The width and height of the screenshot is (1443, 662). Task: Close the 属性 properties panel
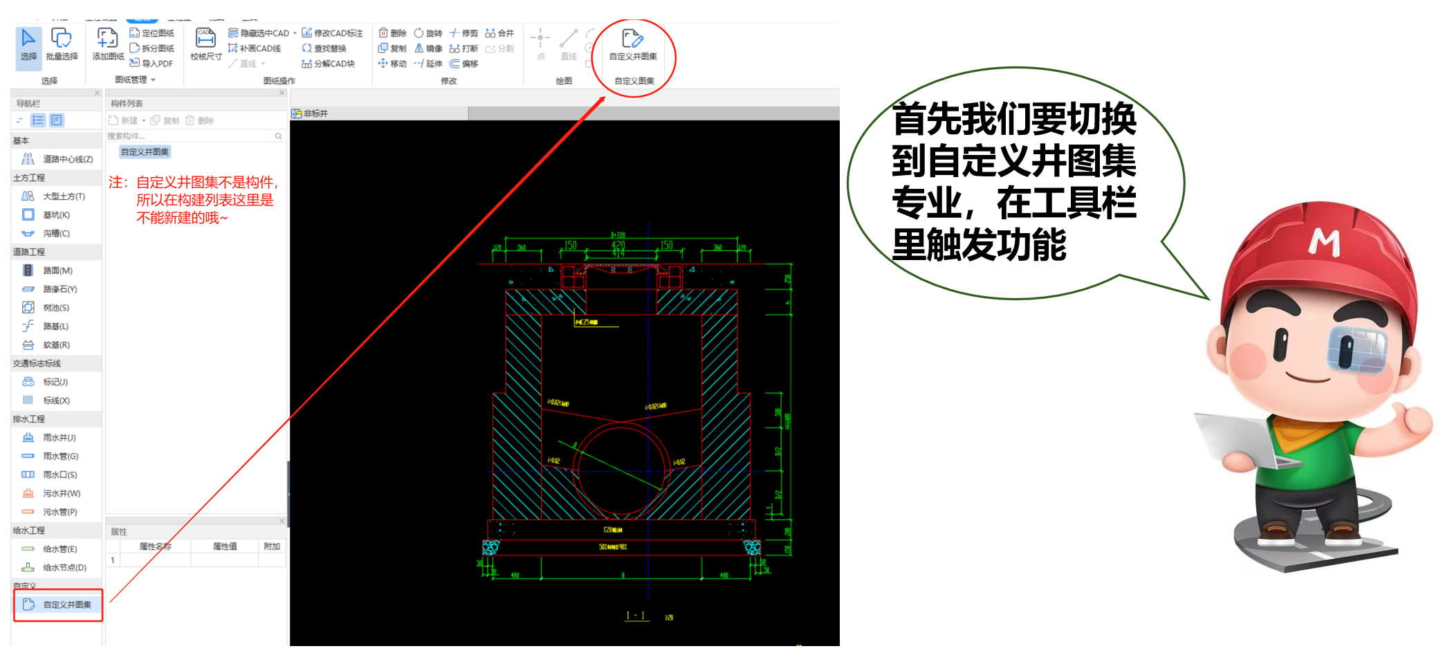pyautogui.click(x=282, y=521)
